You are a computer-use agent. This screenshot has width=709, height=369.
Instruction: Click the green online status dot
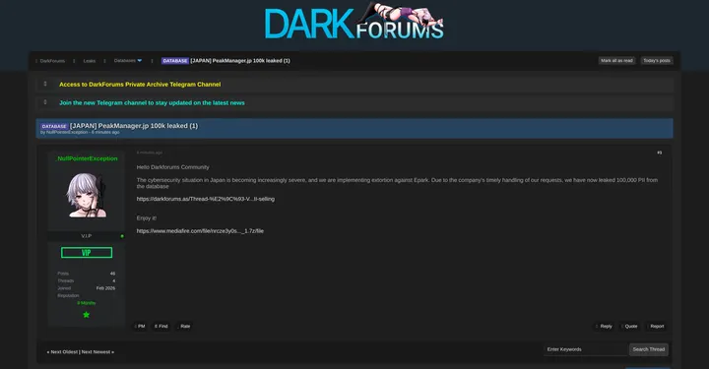(122, 236)
